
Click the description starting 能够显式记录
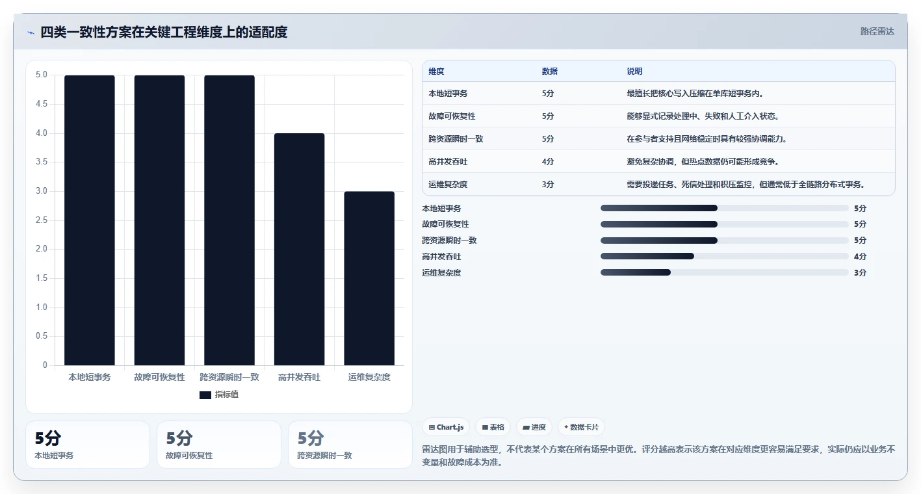pyautogui.click(x=703, y=116)
